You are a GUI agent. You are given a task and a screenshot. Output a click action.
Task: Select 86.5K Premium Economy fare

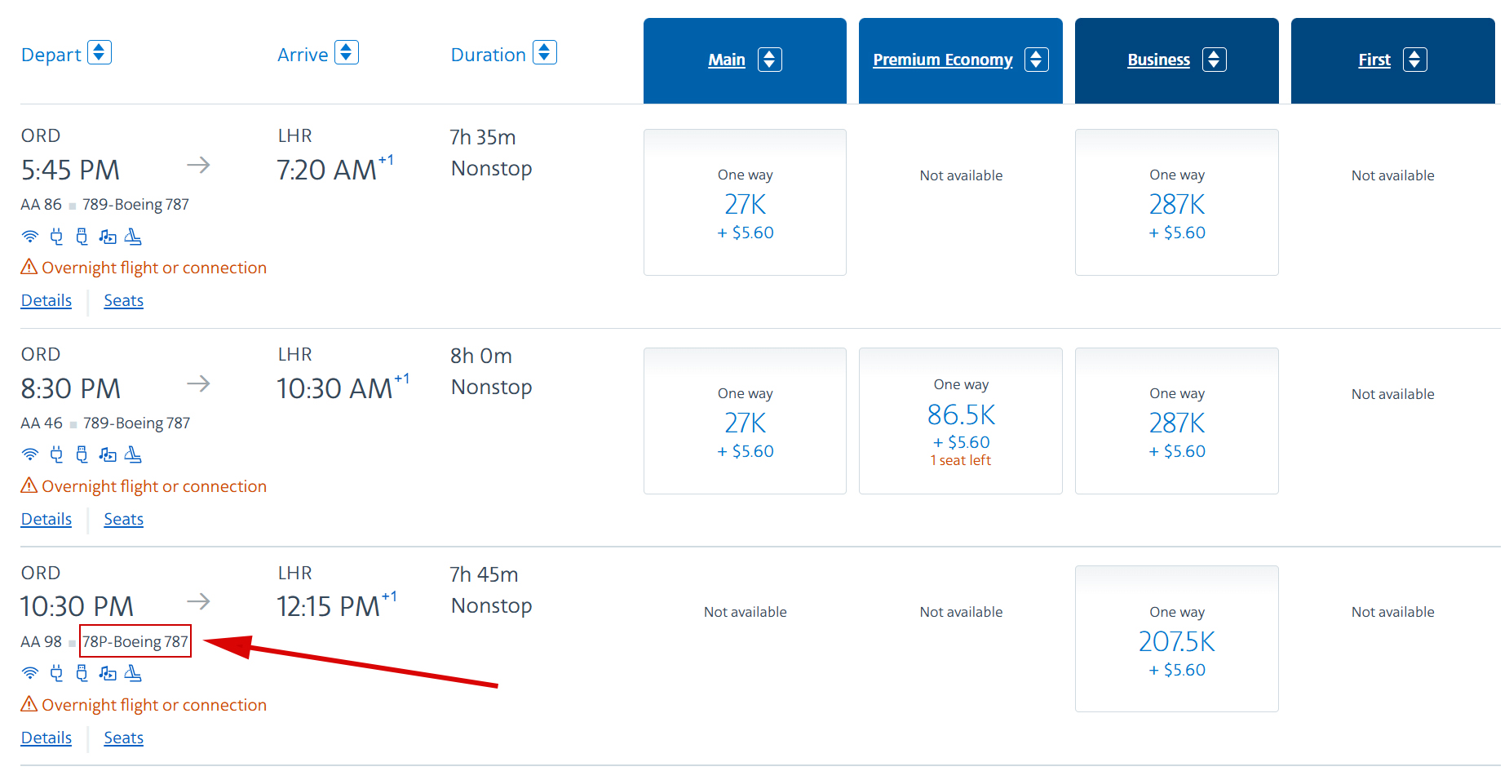pyautogui.click(x=961, y=421)
